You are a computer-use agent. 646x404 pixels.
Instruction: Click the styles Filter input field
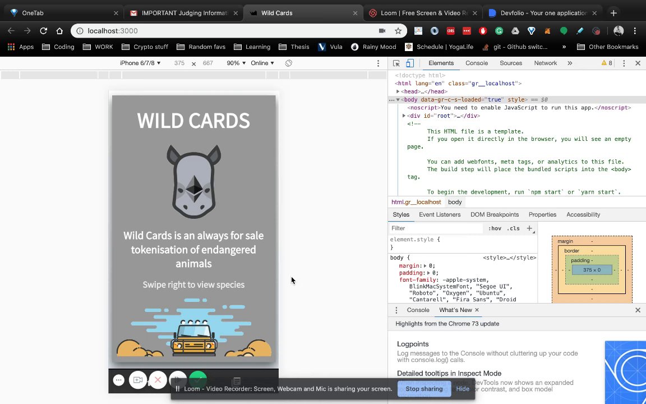(436, 228)
